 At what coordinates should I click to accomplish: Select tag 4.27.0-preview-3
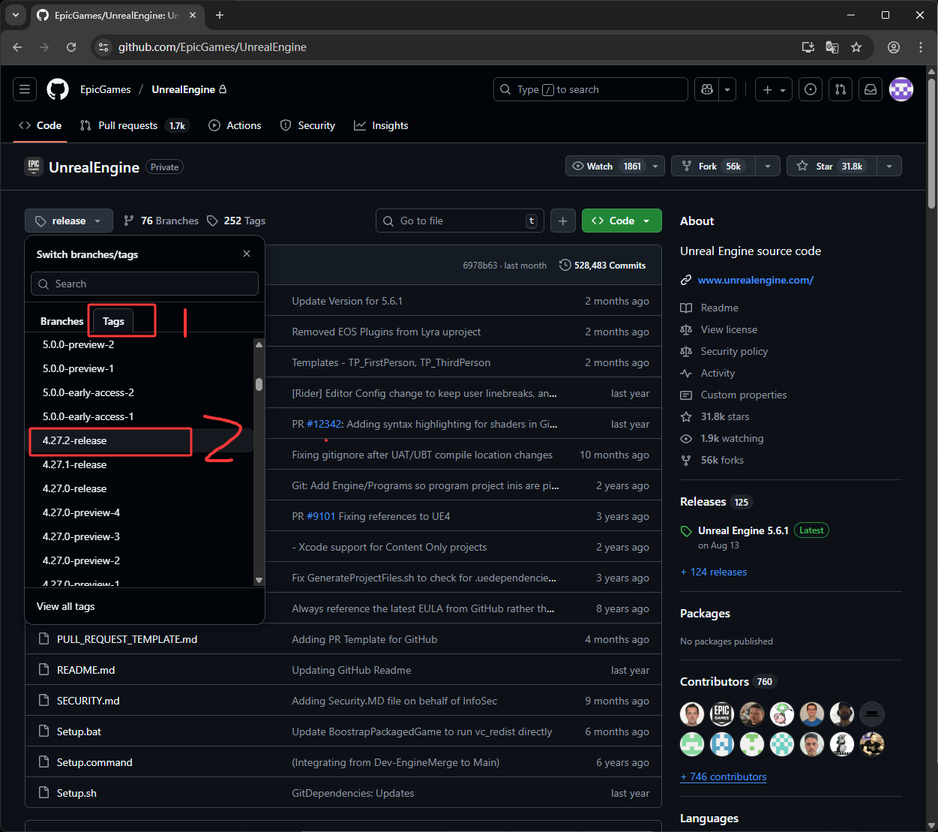141,536
